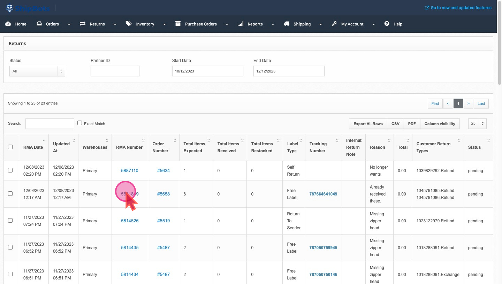Expand the Shipping menu arrow
This screenshot has width=502, height=284.
tap(321, 24)
